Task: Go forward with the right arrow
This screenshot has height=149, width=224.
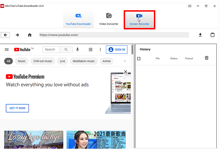Action: 17,35
